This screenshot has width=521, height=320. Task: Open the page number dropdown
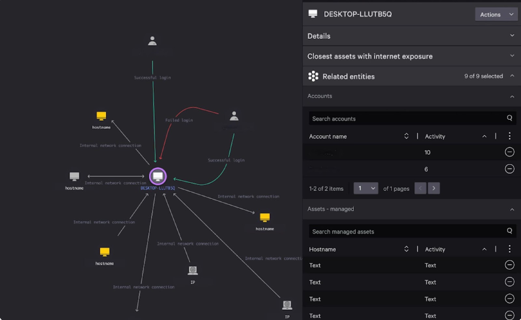366,188
